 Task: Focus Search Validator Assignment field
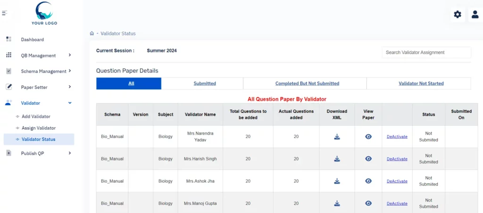[x=426, y=52]
